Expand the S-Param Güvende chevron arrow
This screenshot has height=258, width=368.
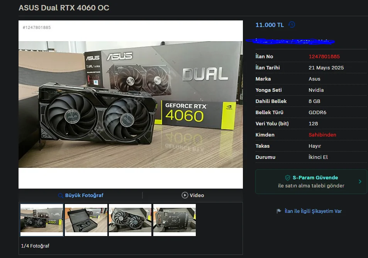tap(360, 182)
